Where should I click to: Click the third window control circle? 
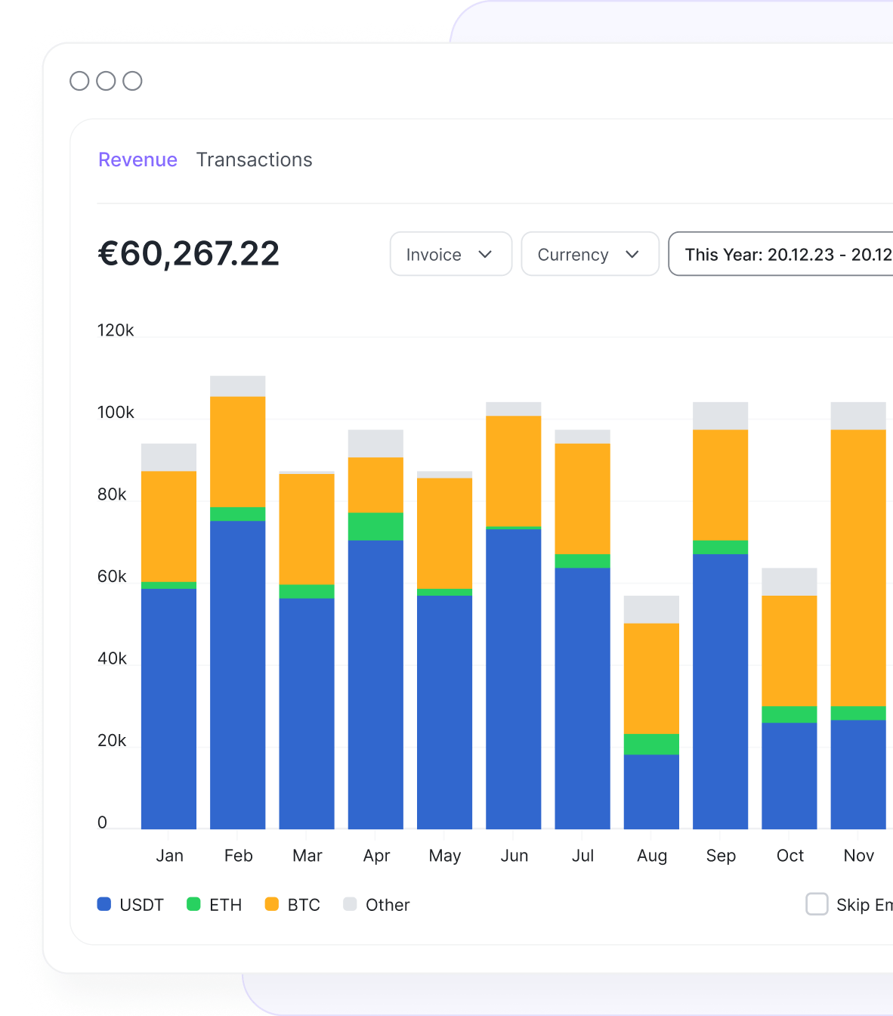click(x=132, y=81)
